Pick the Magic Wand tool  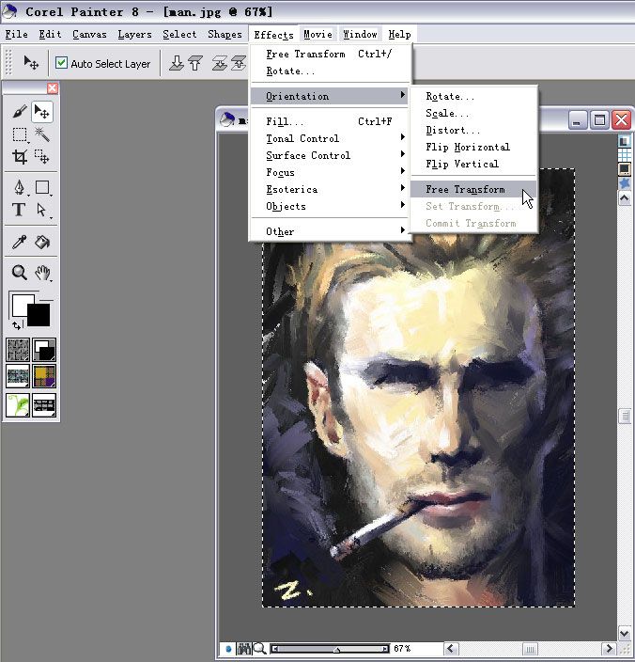(x=41, y=134)
